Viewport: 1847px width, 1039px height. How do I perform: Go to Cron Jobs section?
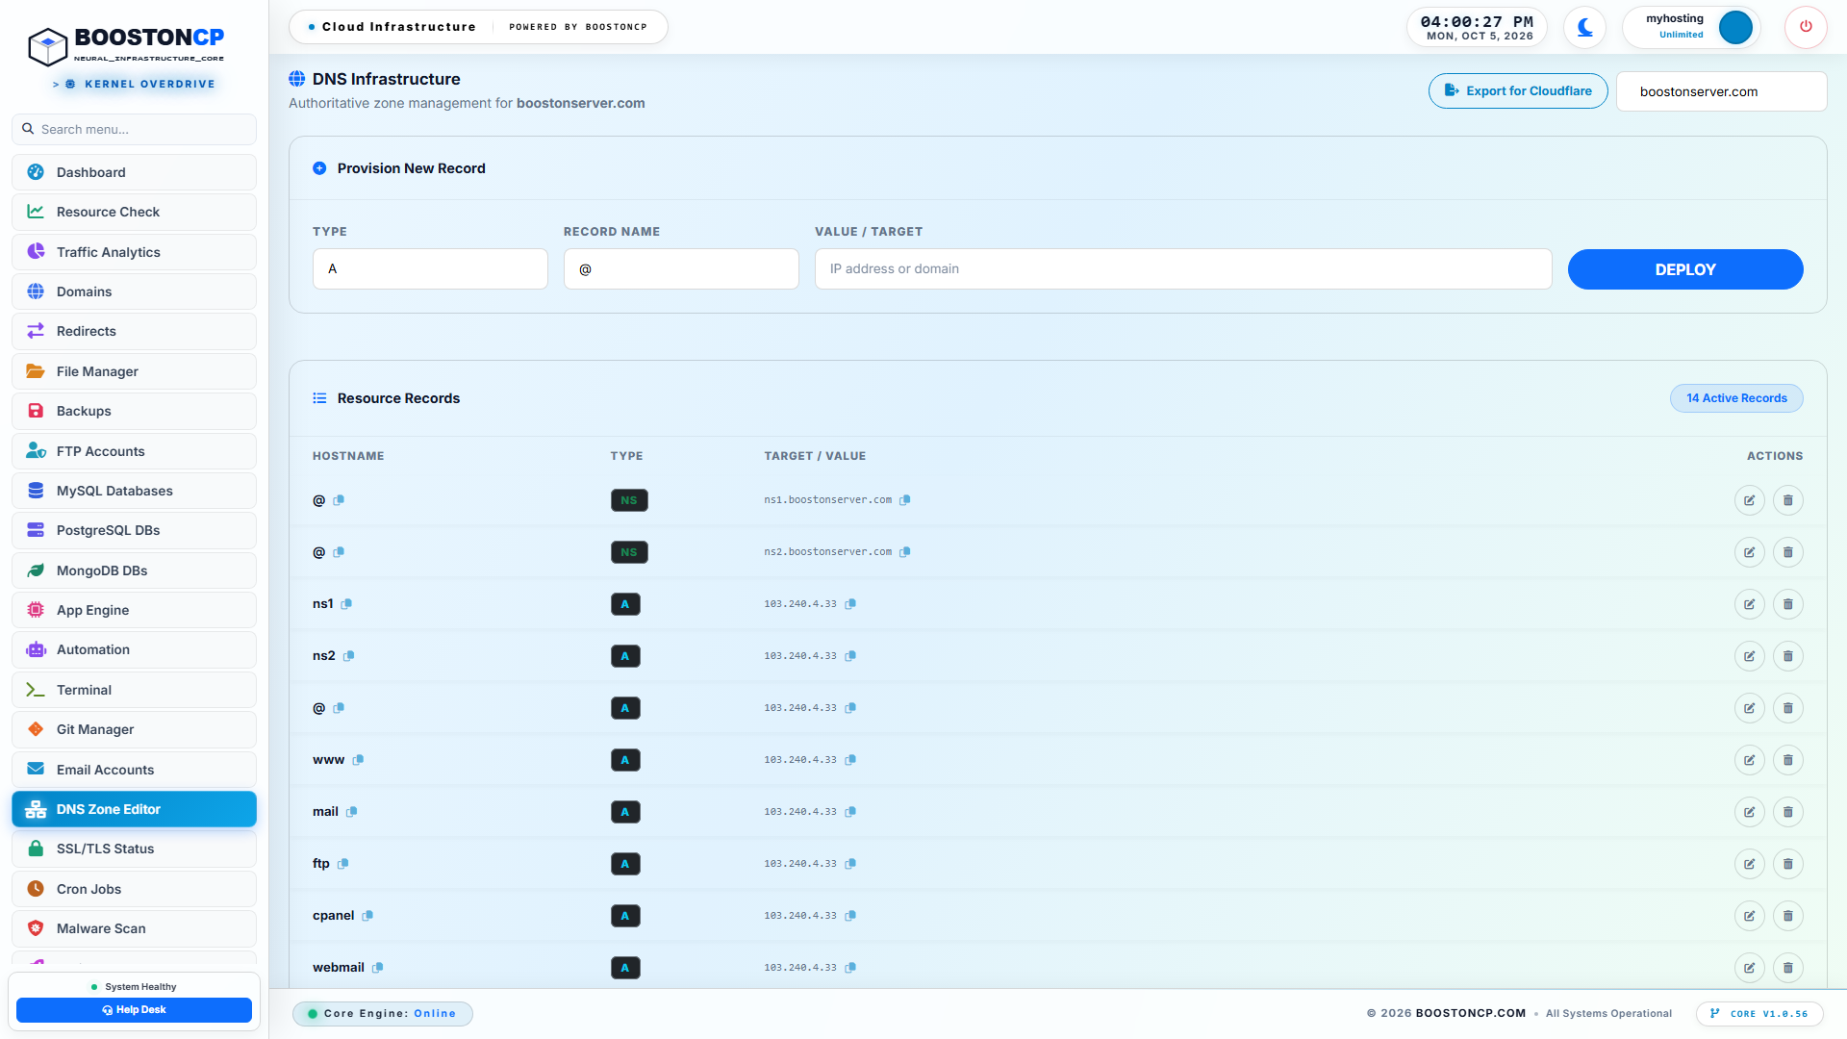point(134,889)
